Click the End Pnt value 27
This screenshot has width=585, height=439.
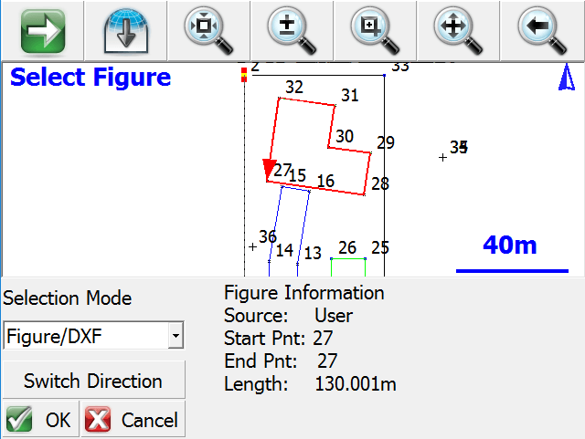[x=327, y=361]
